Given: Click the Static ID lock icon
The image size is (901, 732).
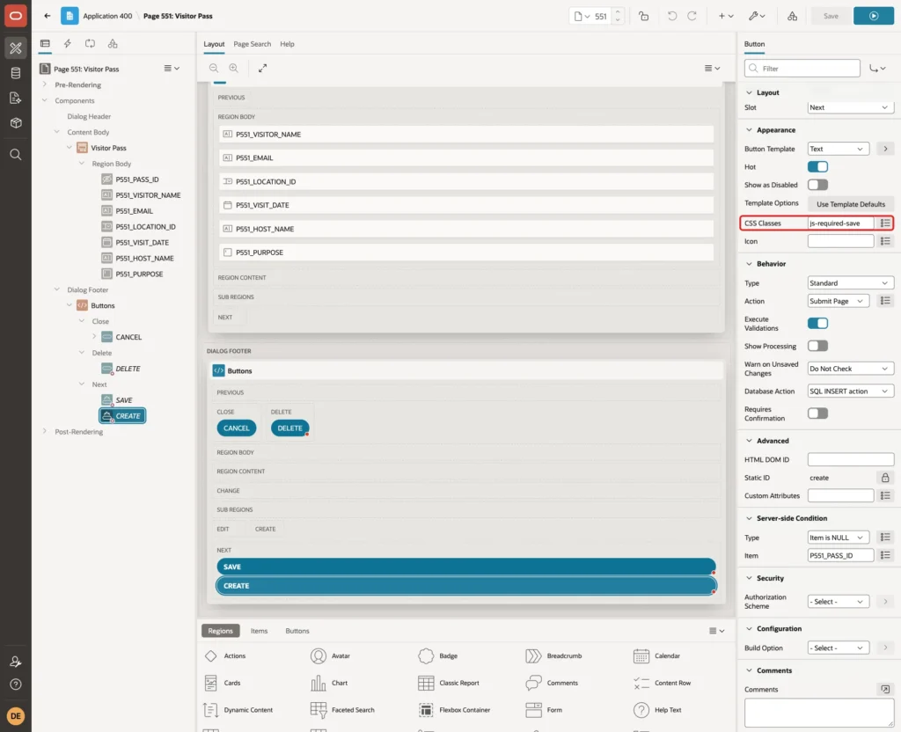Looking at the screenshot, I should pyautogui.click(x=885, y=478).
